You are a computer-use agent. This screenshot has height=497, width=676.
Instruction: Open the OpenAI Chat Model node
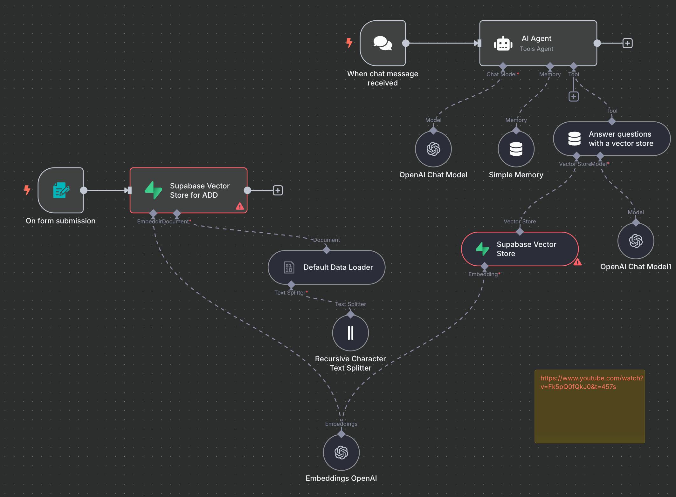(x=433, y=149)
